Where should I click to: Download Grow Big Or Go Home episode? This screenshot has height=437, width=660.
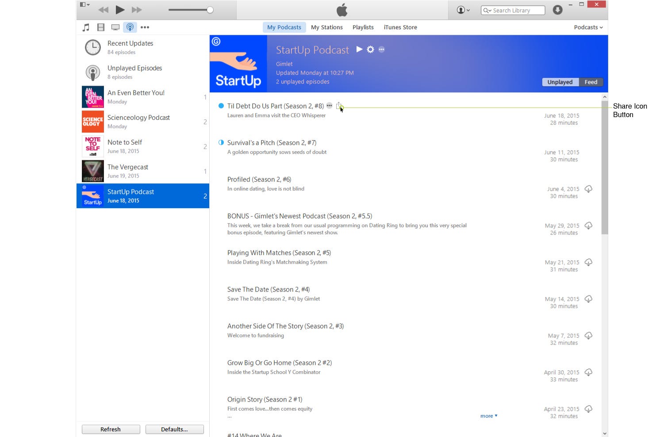pyautogui.click(x=588, y=372)
